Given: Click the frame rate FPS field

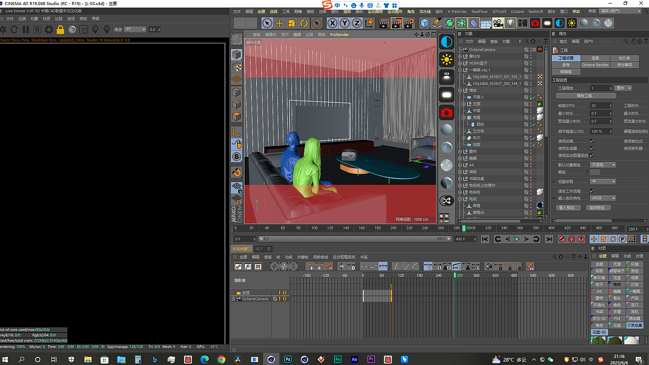Looking at the screenshot, I should click(x=601, y=105).
